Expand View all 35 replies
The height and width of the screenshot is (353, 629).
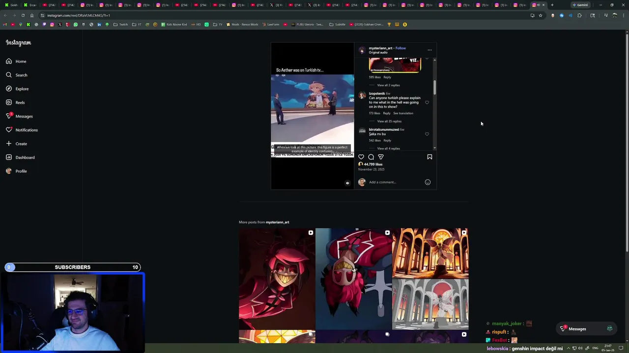pos(389,121)
